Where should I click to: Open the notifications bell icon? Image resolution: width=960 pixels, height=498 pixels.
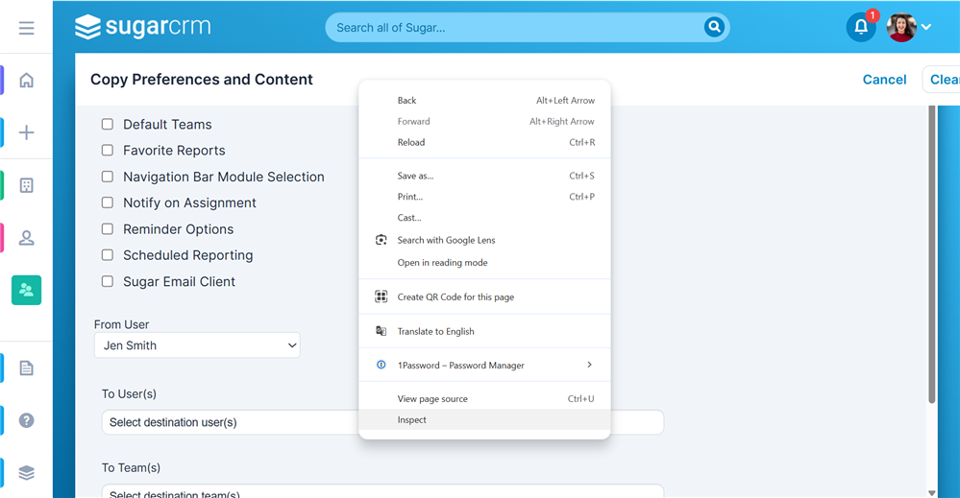pyautogui.click(x=861, y=27)
